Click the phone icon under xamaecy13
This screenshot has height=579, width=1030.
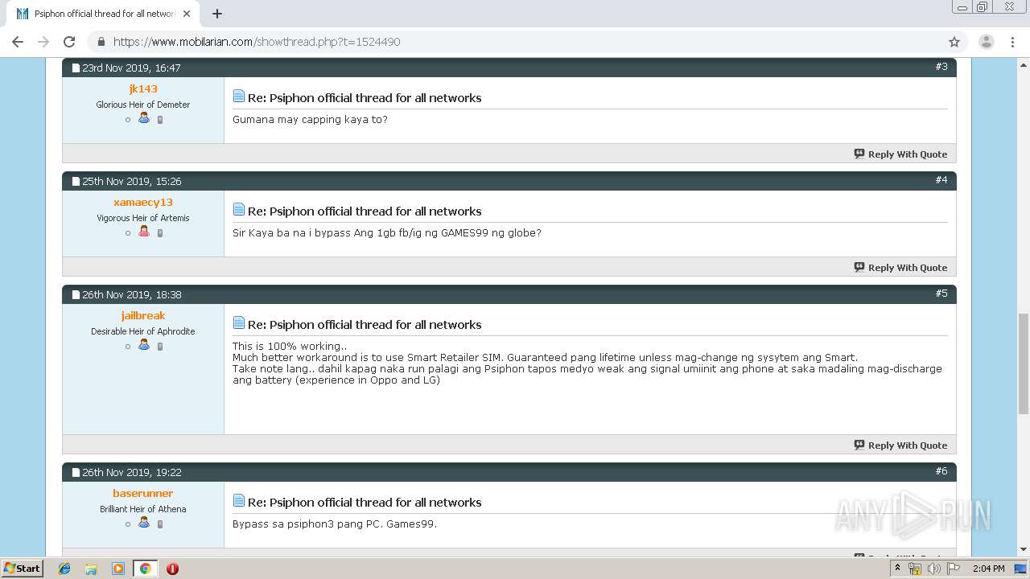(x=160, y=233)
